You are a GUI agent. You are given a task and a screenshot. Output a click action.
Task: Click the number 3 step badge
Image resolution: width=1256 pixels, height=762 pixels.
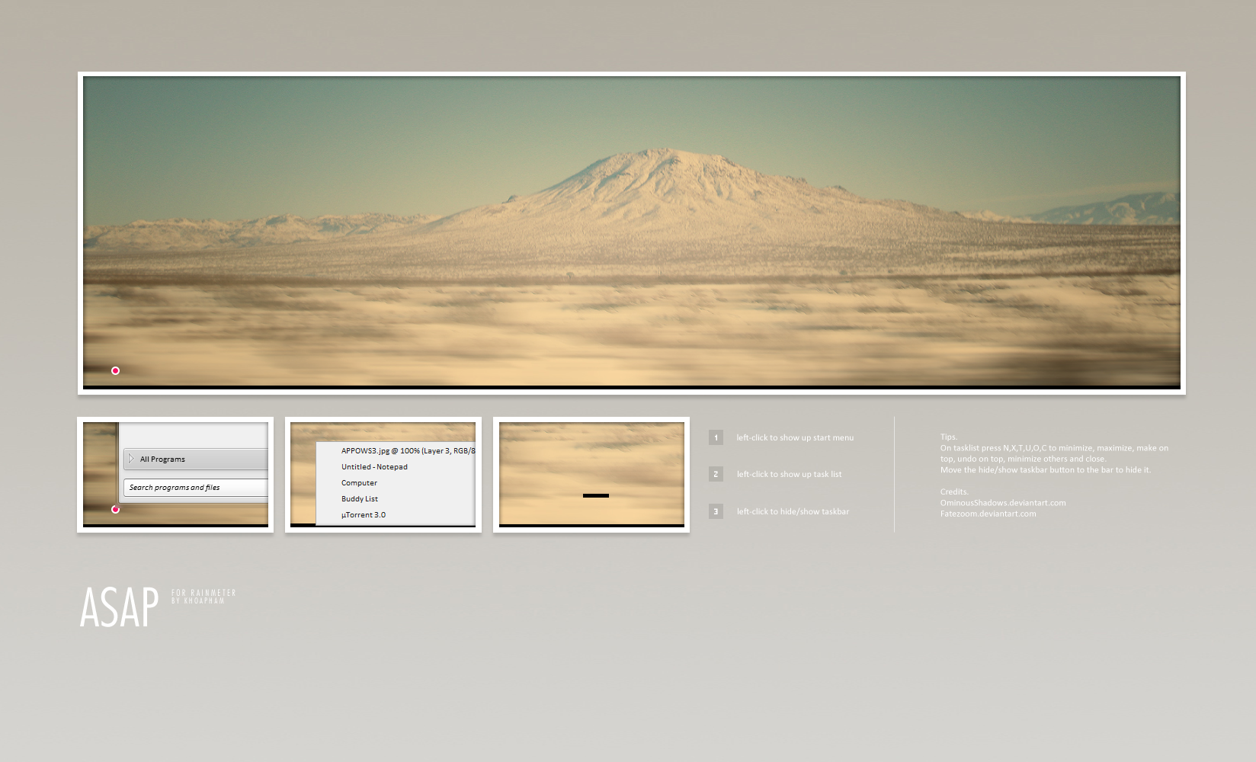(x=716, y=511)
